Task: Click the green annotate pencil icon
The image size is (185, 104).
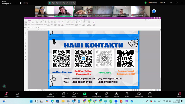Action: point(4,86)
